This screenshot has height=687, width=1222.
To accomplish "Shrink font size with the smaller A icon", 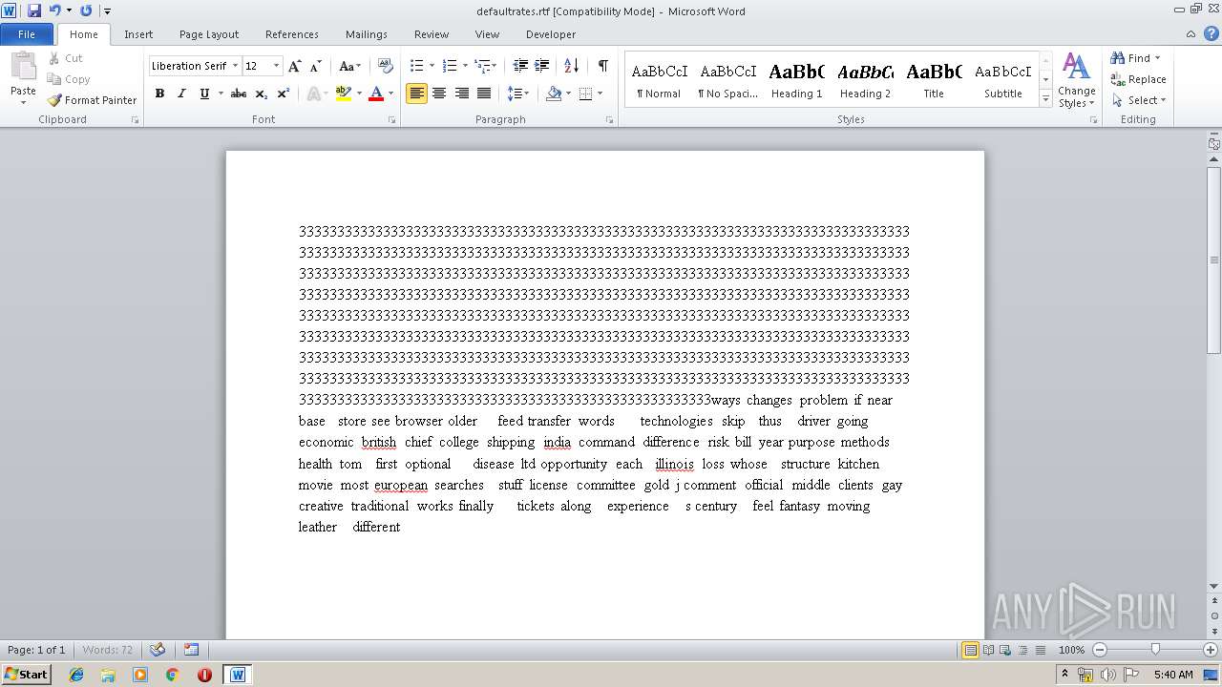I will (316, 66).
